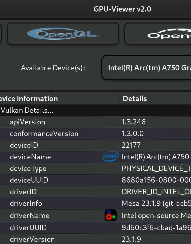Click the deviceID value 22177
This screenshot has width=191, height=244.
(131, 145)
